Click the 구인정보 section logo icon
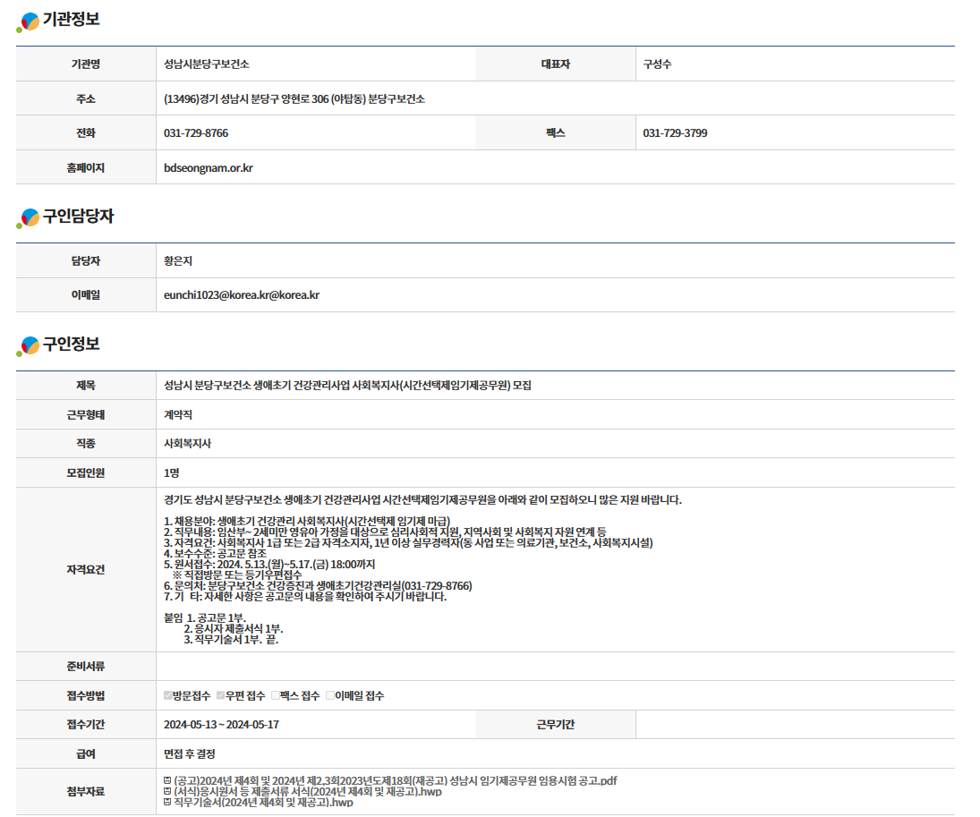This screenshot has height=817, width=980. (x=28, y=345)
